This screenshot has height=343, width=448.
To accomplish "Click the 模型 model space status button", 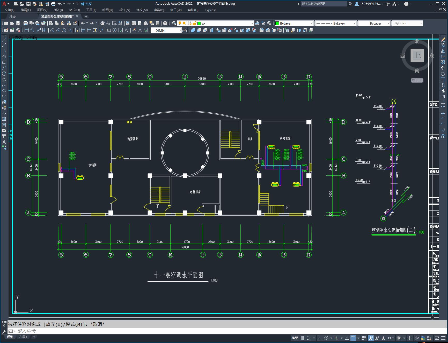I will 295,338.
